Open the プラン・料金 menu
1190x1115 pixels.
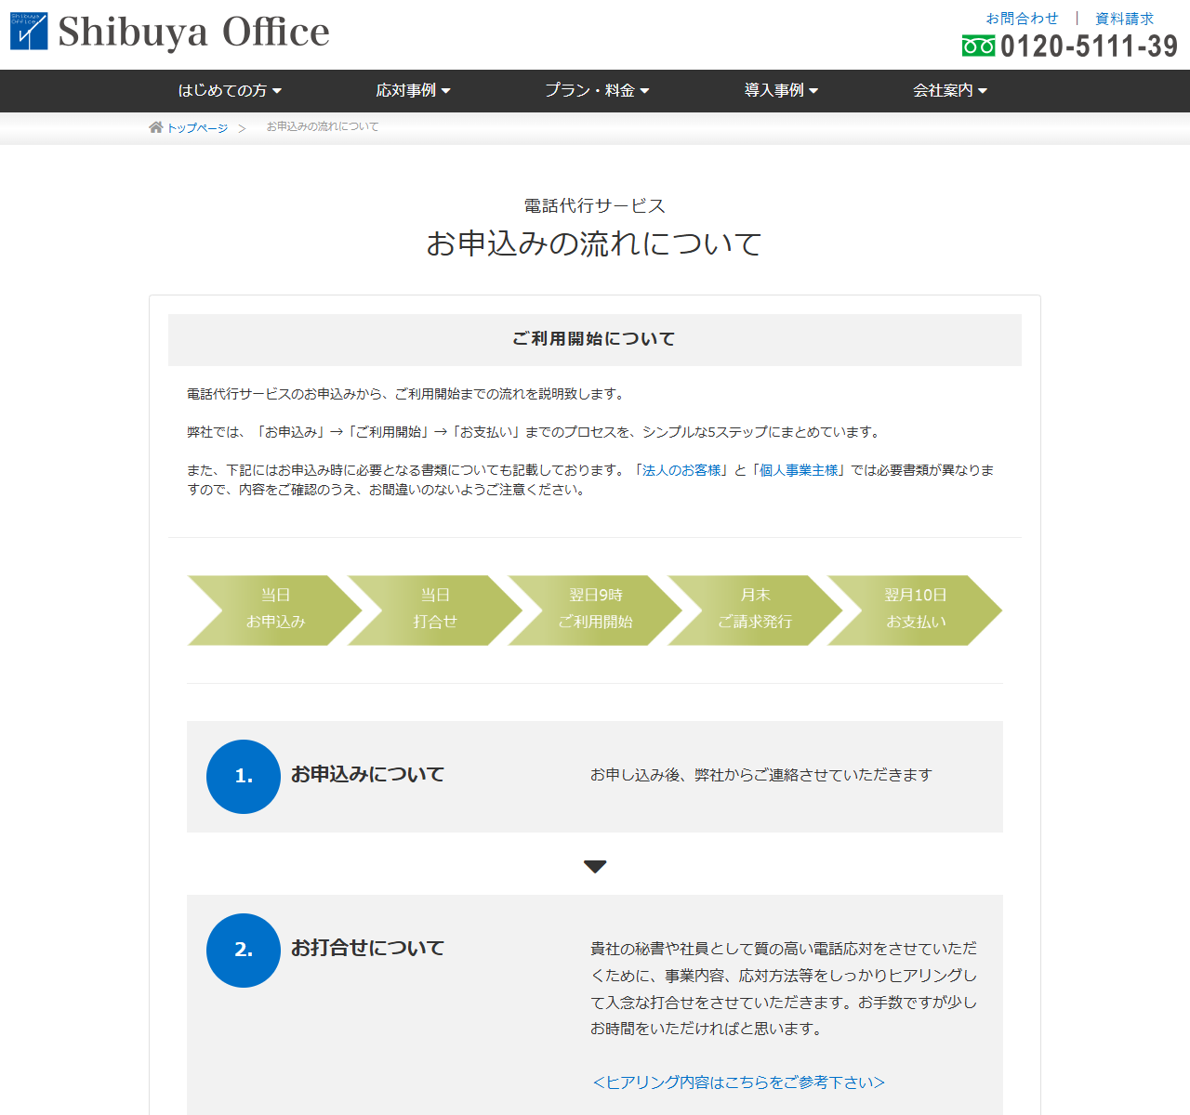(x=597, y=90)
